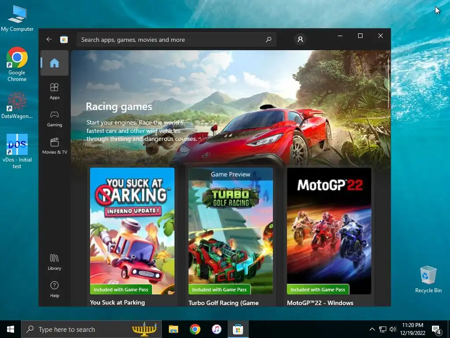Click the You Suck at Parking title
The height and width of the screenshot is (338, 450).
pyautogui.click(x=117, y=302)
